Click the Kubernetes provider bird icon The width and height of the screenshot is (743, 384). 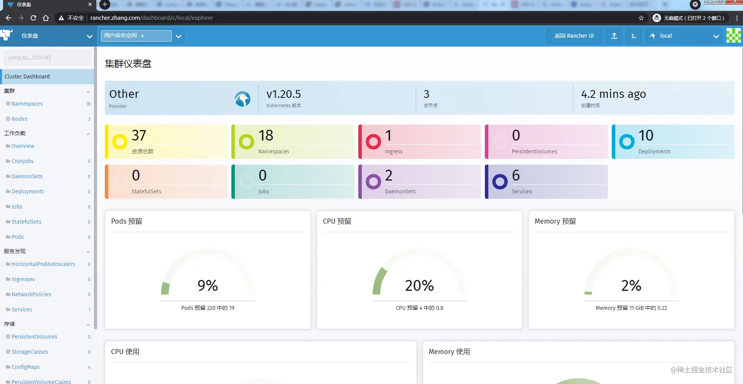(243, 99)
